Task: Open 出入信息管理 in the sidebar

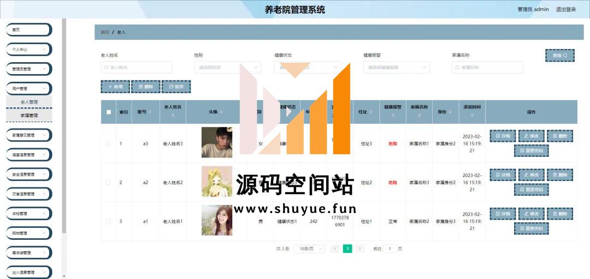Action: point(29,272)
